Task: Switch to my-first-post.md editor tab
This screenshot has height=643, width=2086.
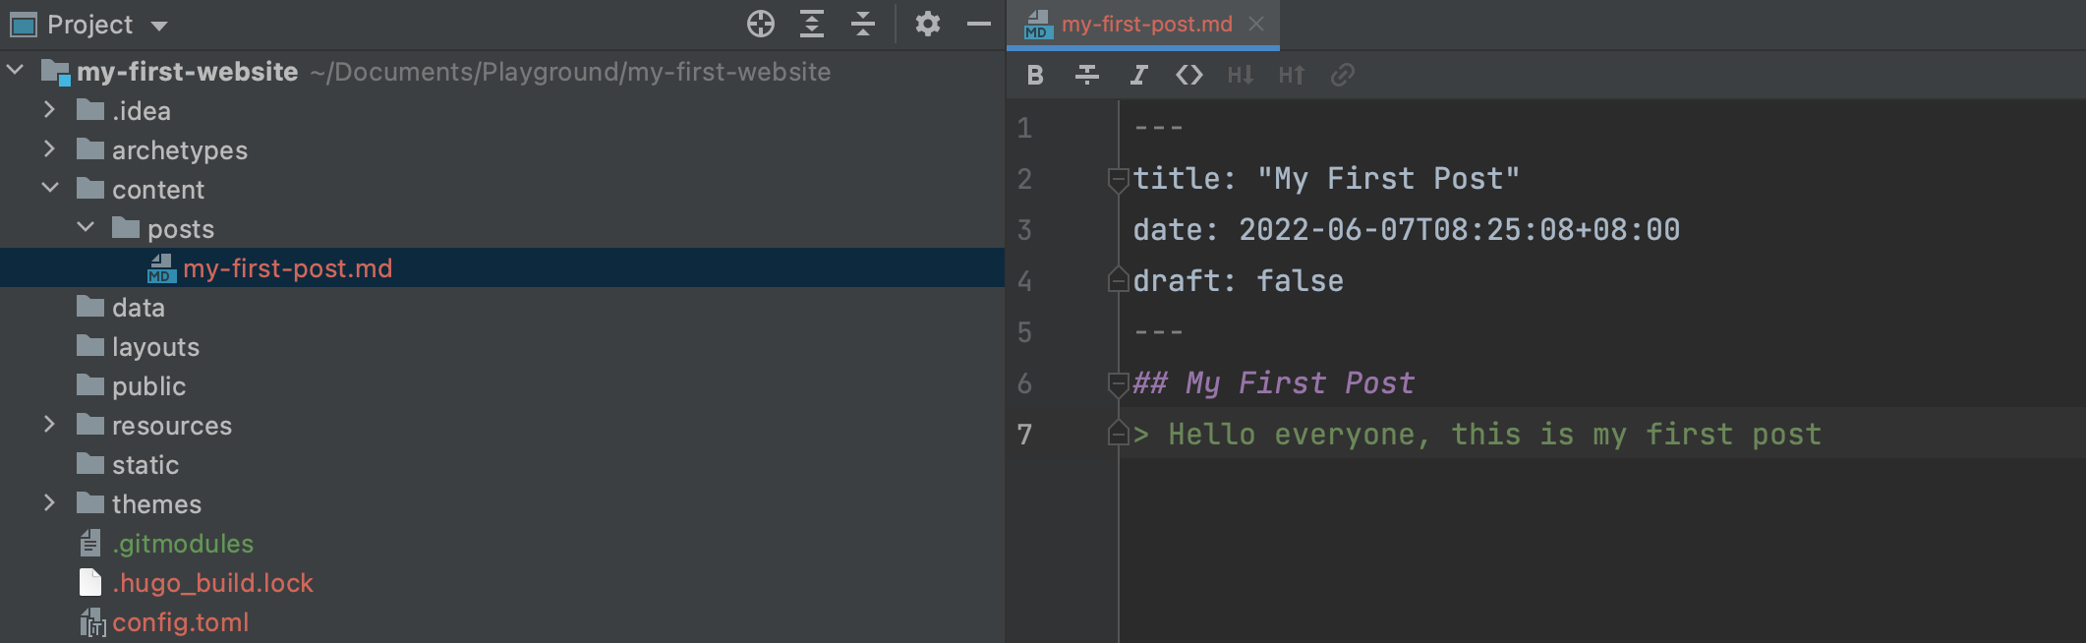Action: click(1145, 24)
